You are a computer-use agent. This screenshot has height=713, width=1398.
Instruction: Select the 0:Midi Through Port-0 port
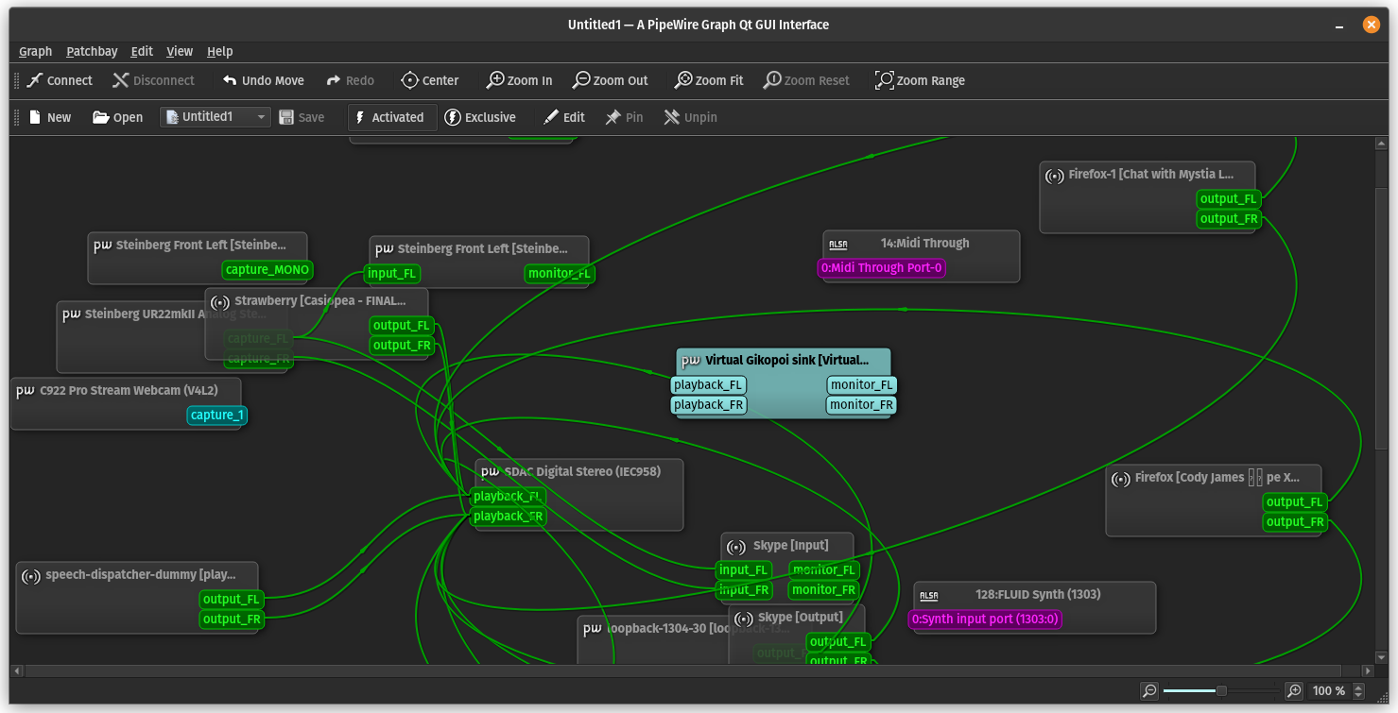(x=882, y=268)
